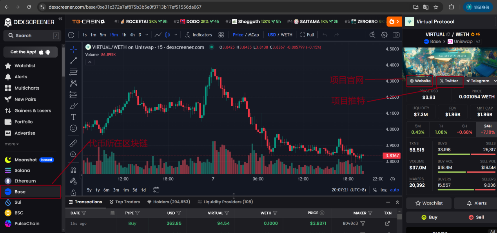Select the crosshair cursor tool
The height and width of the screenshot is (233, 497).
tap(73, 49)
